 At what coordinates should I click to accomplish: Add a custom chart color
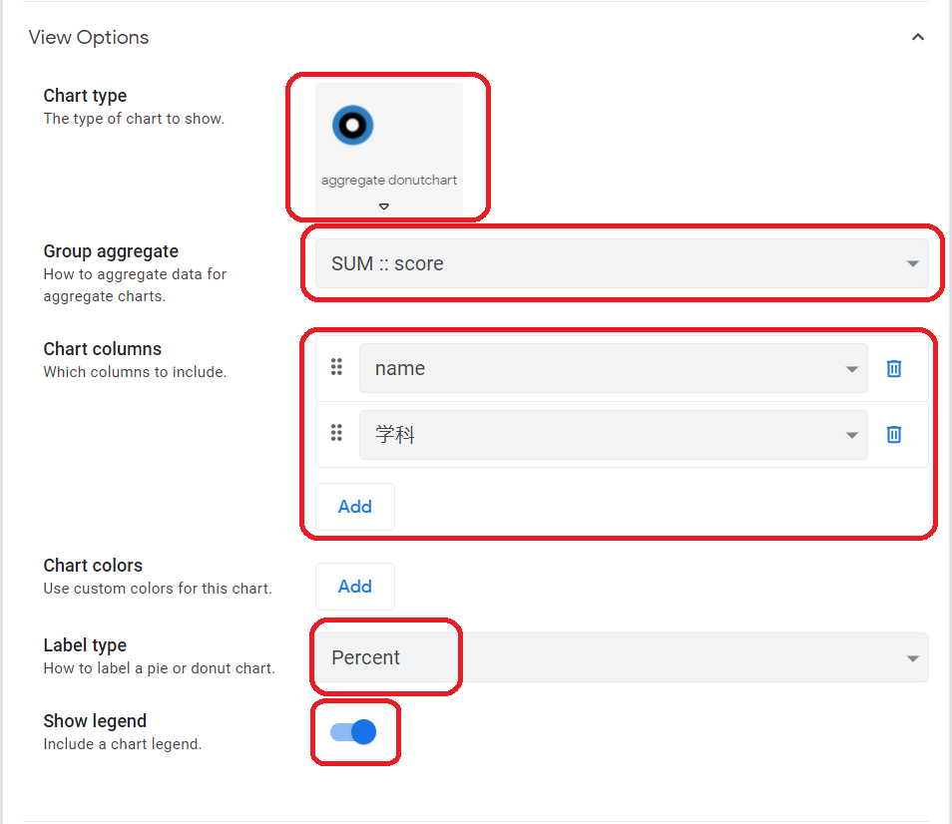point(355,587)
